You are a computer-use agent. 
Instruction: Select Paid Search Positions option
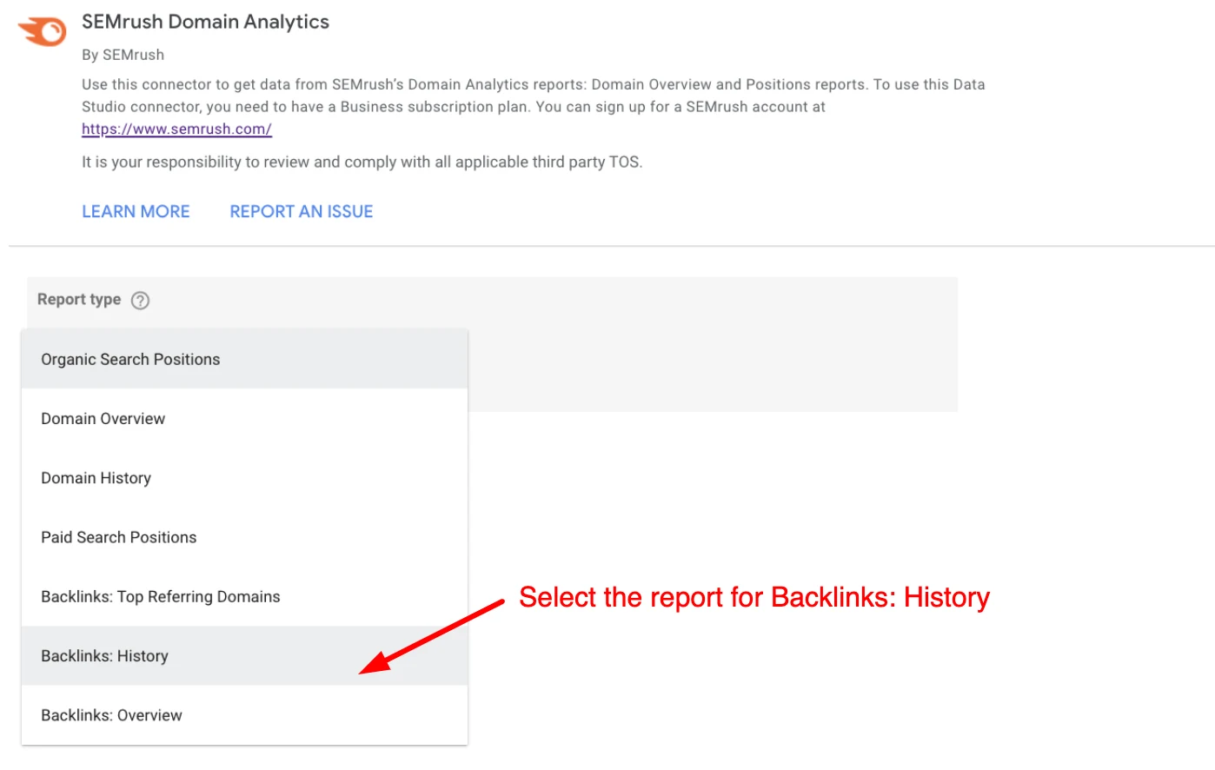(244, 537)
